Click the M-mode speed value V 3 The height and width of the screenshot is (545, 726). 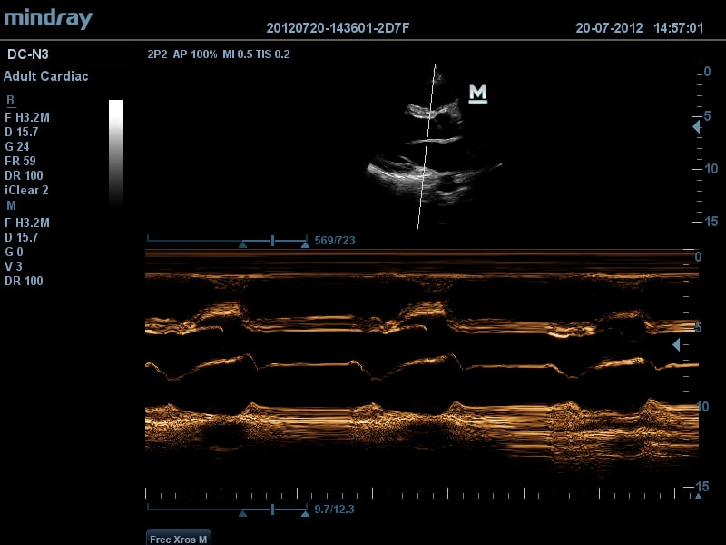tap(13, 266)
